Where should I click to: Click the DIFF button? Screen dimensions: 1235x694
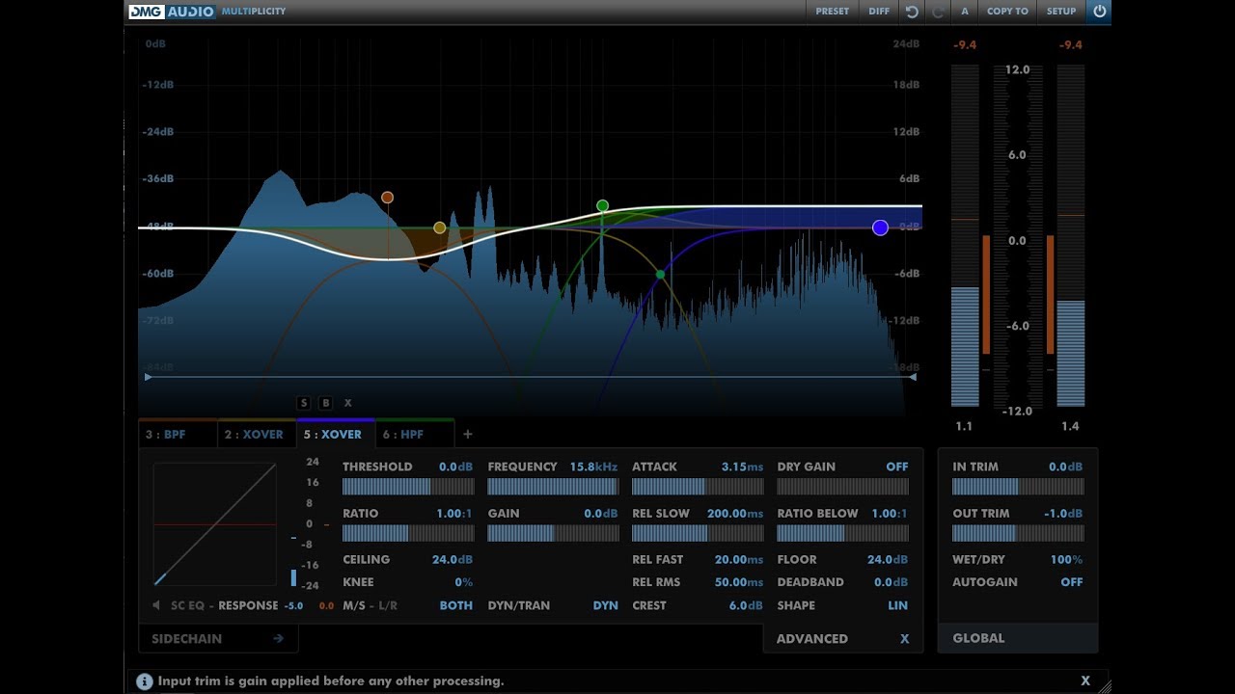(x=879, y=12)
